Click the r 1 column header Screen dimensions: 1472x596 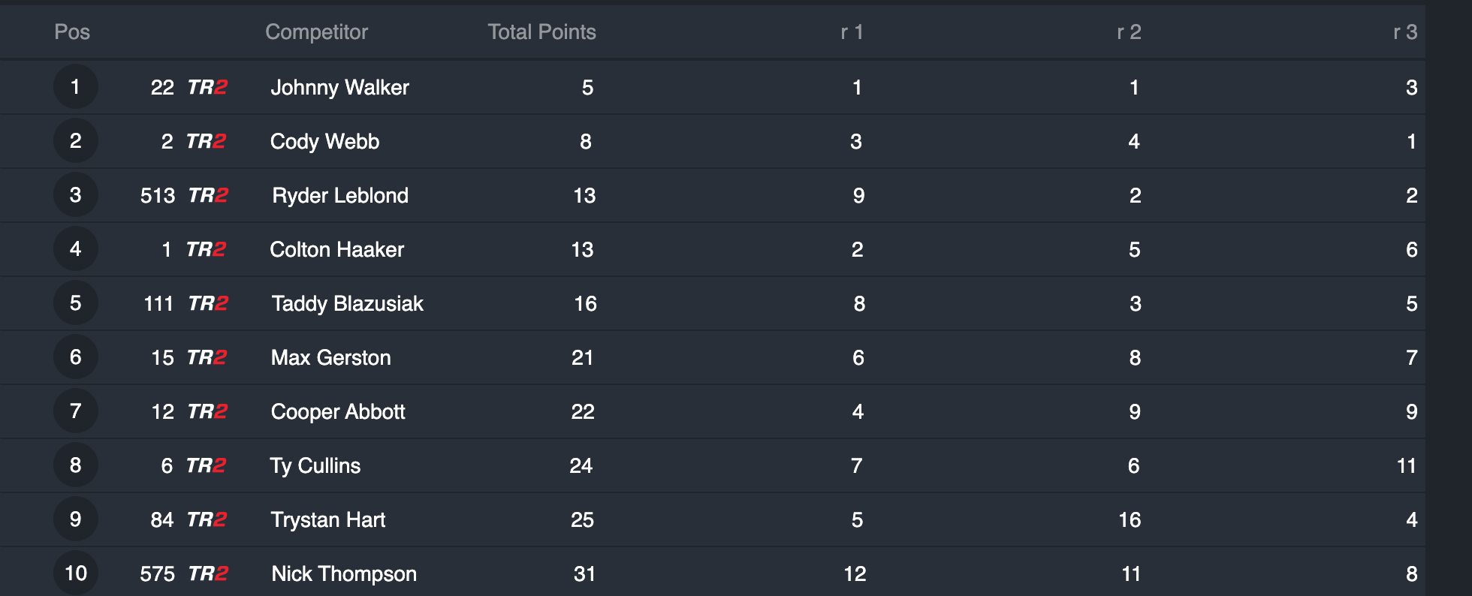852,32
